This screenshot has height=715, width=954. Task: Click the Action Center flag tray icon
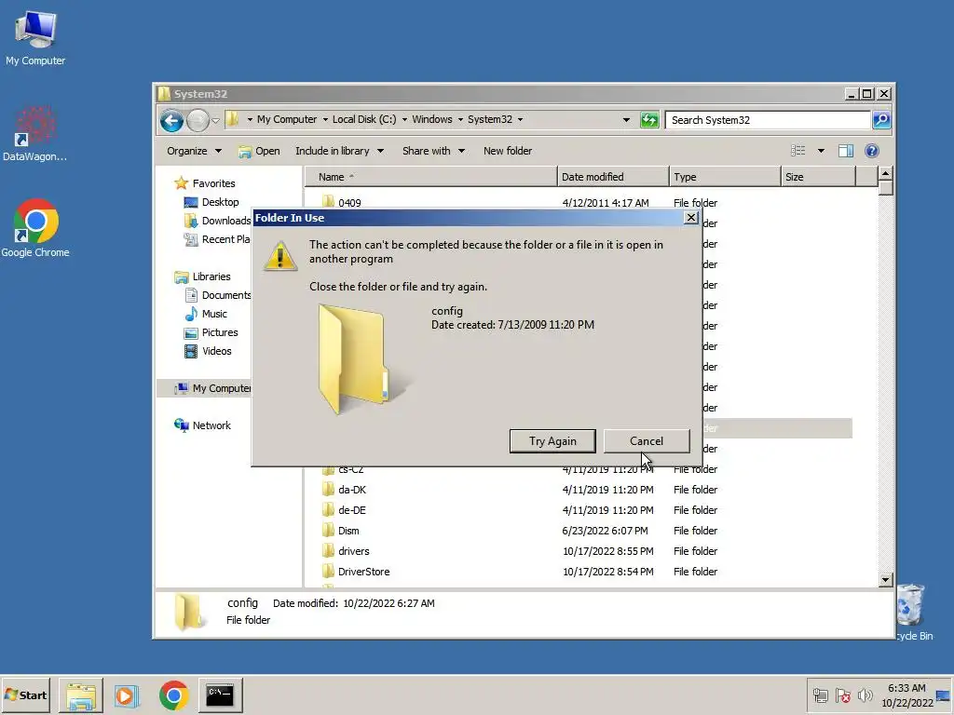coord(842,695)
